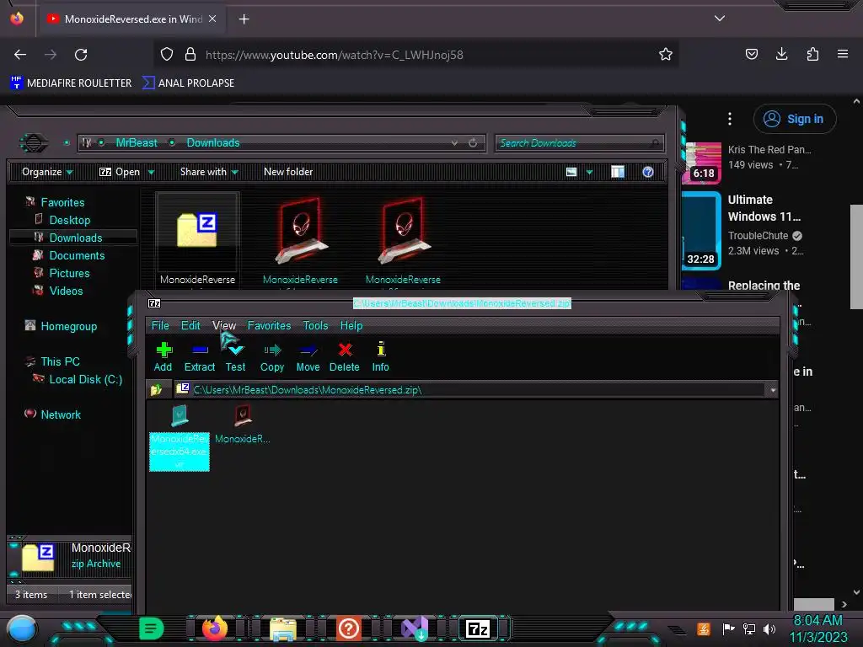Click the 7-Zip address path field
Screen dimensions: 863x647
tap(471, 389)
